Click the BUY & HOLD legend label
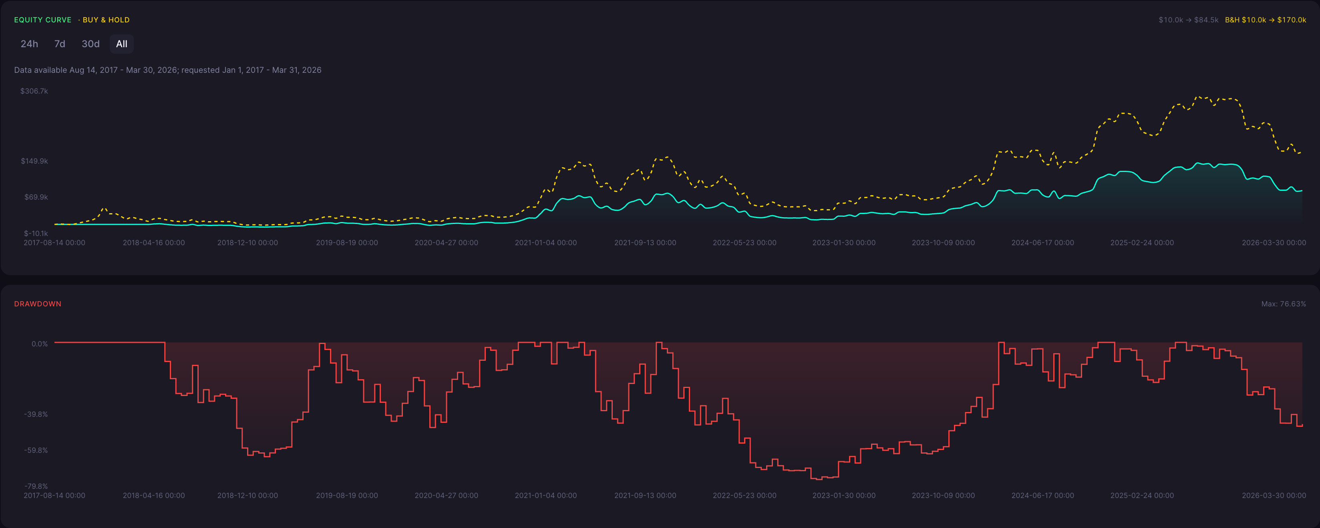 click(106, 20)
